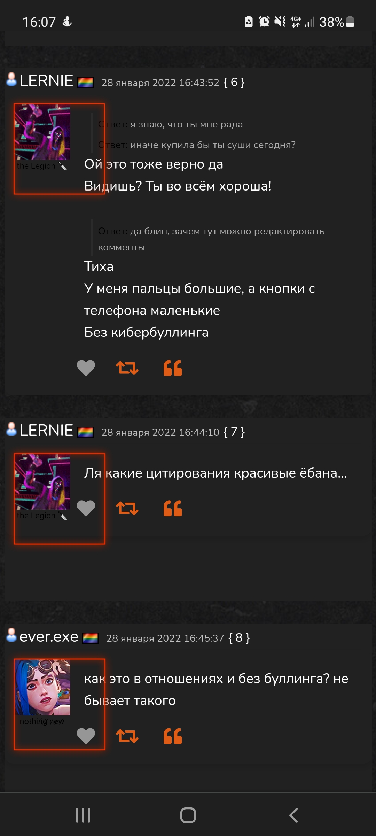Open comment number { 7 } permalink

coord(234,432)
